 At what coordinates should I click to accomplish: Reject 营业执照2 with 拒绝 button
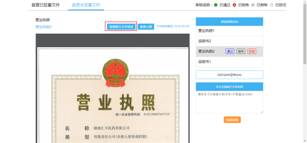click(x=252, y=51)
